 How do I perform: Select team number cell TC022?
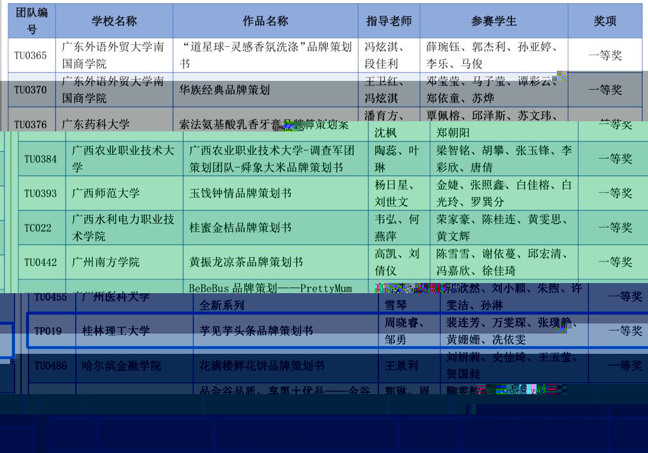[42, 227]
